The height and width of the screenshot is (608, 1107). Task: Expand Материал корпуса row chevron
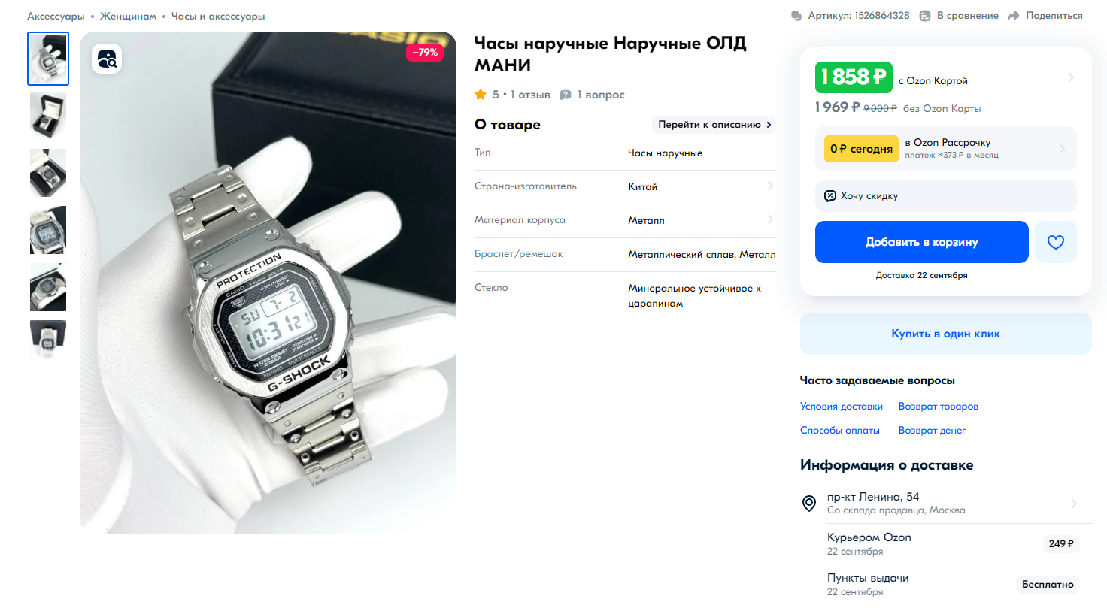[x=770, y=219]
